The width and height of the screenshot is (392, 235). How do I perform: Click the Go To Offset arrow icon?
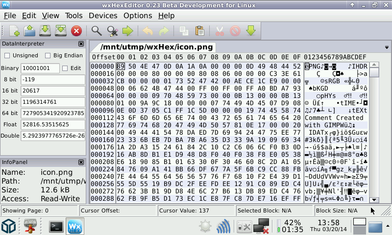tap(128, 31)
